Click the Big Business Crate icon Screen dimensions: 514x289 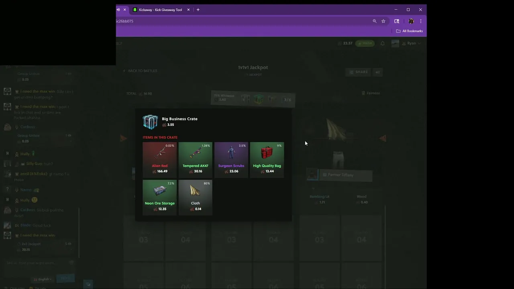point(150,122)
